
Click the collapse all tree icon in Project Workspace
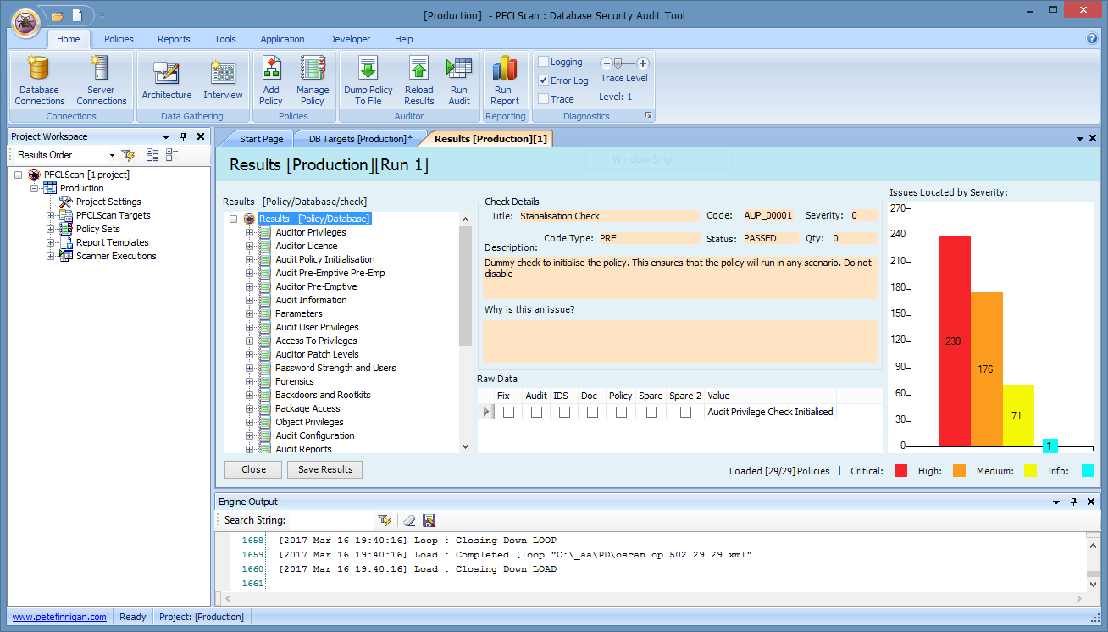[172, 155]
